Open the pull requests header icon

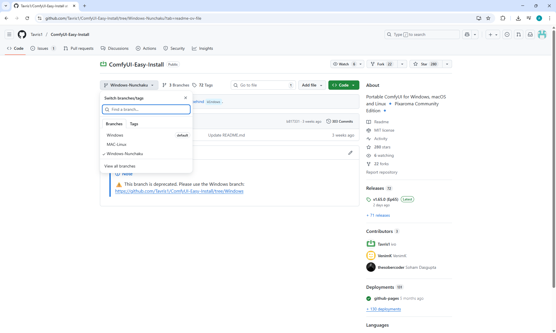point(519,34)
